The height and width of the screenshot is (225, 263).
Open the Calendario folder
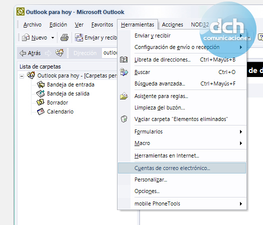coord(60,111)
